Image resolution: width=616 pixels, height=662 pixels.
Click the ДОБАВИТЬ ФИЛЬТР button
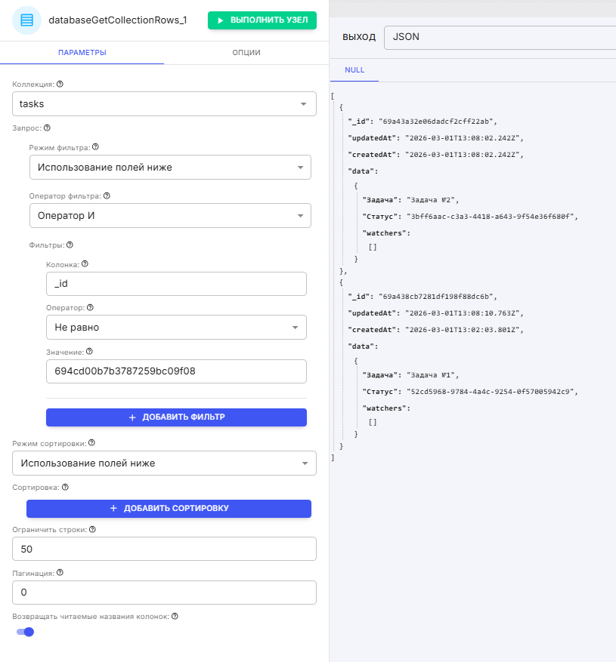tap(176, 417)
